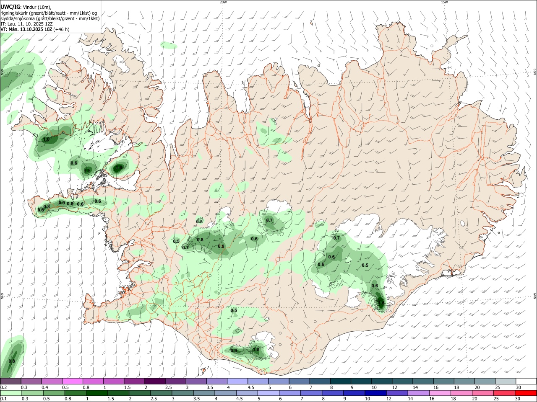Select the medium green 0.8 swatch in rain legend
Image resolution: width=537 pixels, height=402 pixels.
[x=75, y=393]
